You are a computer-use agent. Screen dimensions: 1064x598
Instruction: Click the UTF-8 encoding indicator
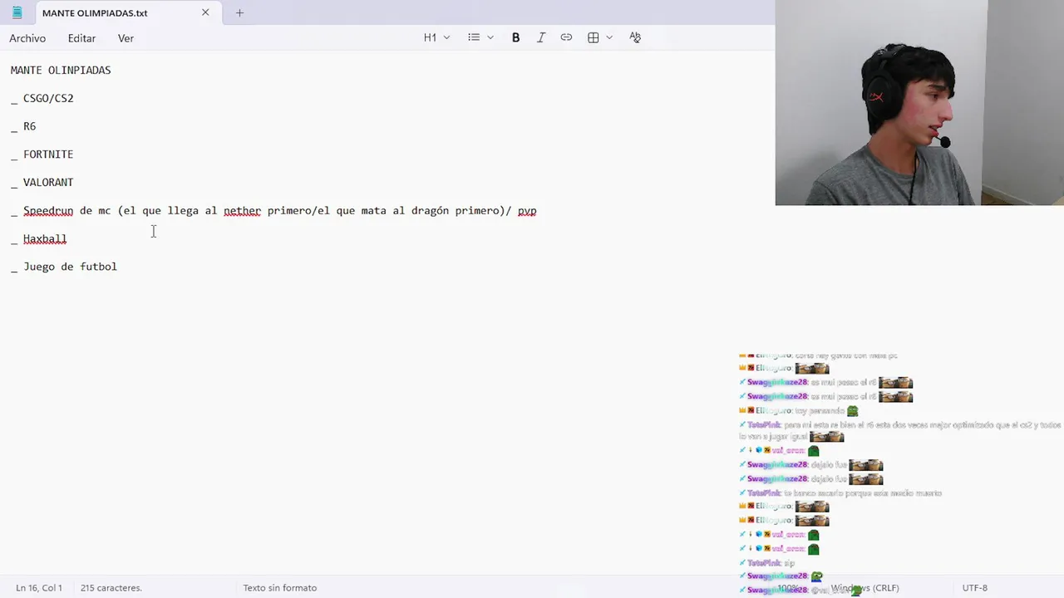975,587
